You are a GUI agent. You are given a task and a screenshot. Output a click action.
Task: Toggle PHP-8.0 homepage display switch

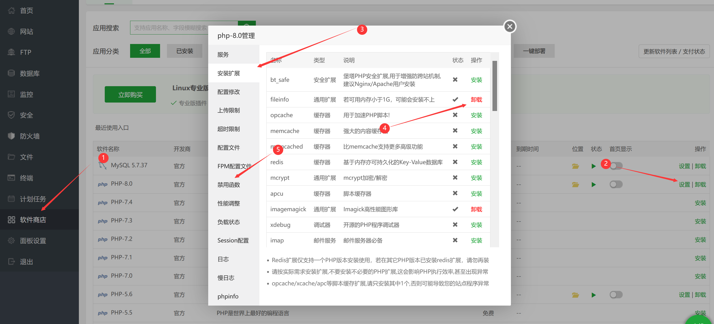[616, 185]
